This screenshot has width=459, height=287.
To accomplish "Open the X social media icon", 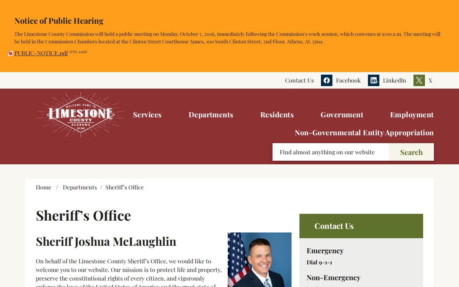I will pos(419,80).
